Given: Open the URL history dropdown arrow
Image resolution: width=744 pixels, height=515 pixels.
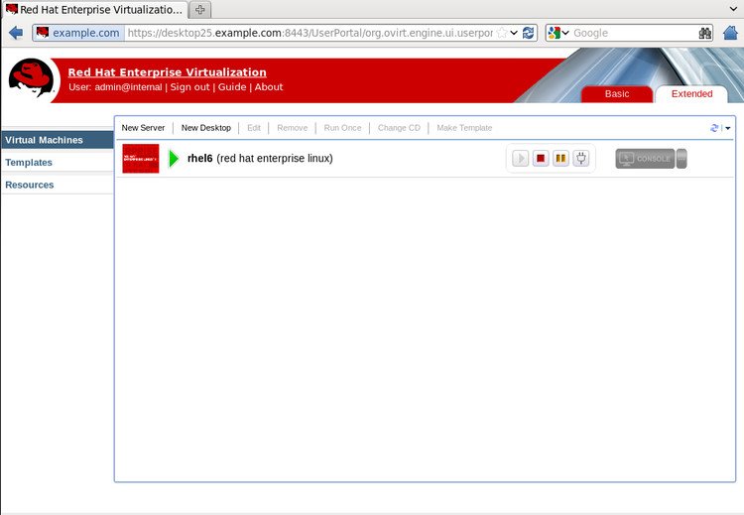Looking at the screenshot, I should tap(514, 33).
